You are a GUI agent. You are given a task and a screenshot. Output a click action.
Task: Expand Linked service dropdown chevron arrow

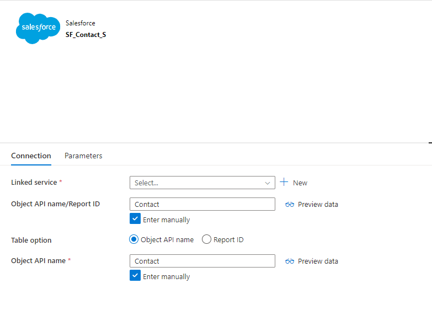(x=267, y=183)
